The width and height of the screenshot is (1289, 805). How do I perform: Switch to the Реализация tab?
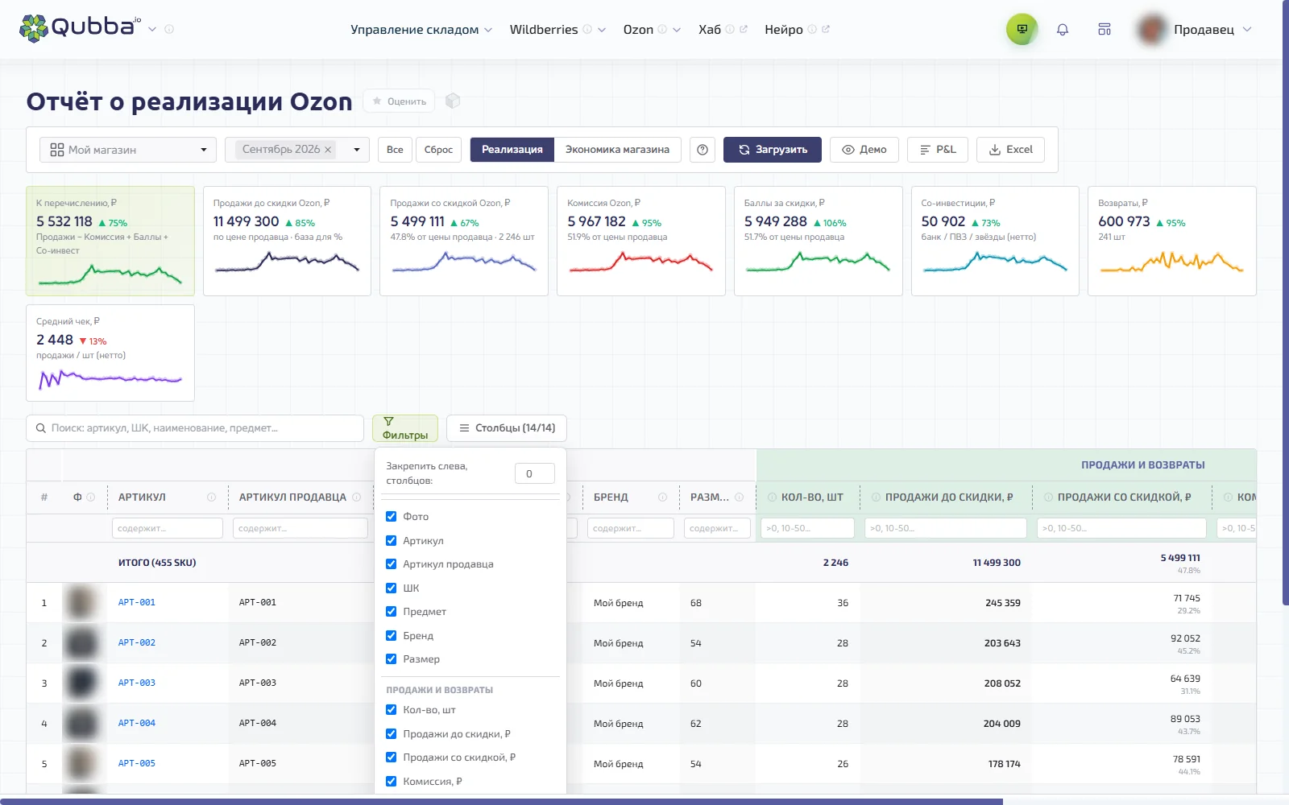[x=512, y=150]
